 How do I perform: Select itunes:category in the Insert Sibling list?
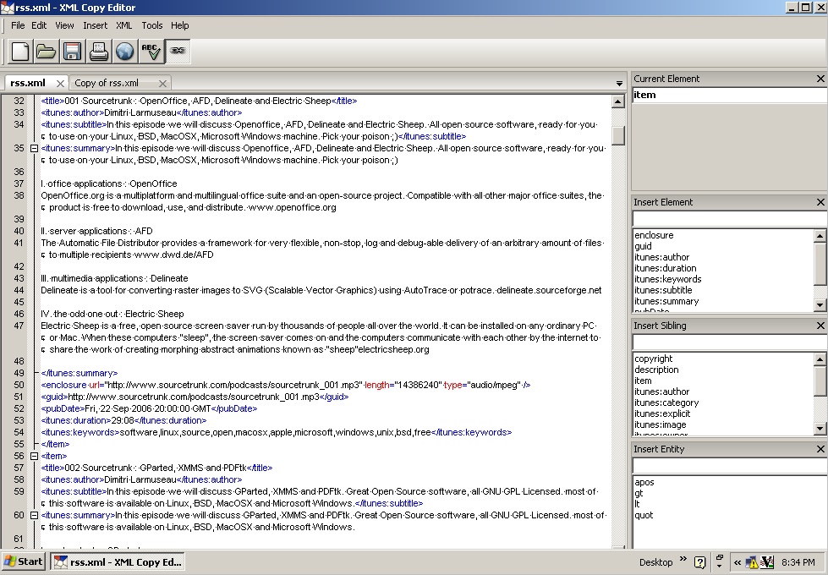[x=666, y=402]
